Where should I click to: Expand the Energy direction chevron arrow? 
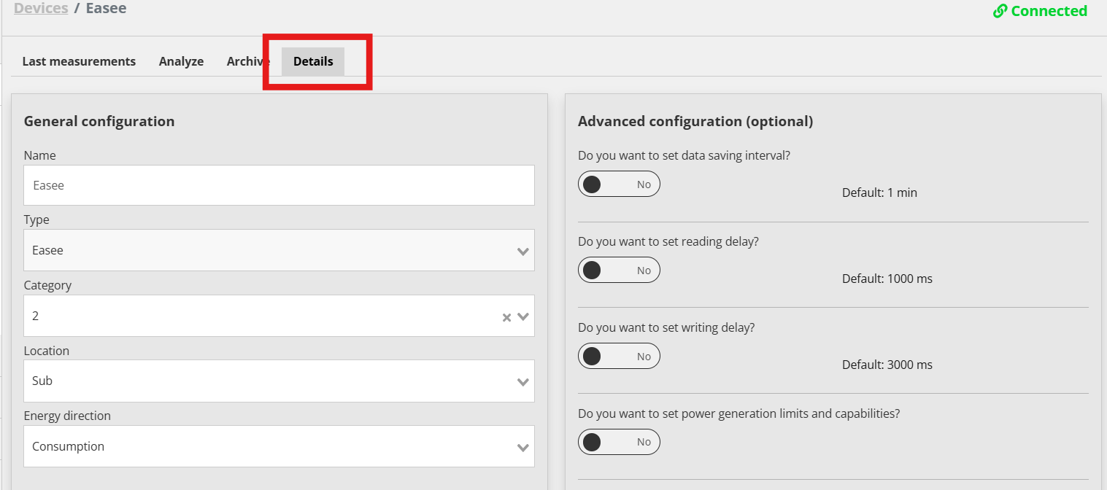(x=522, y=448)
